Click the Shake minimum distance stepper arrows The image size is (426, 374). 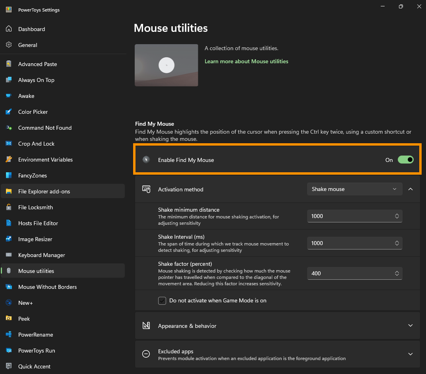(397, 216)
